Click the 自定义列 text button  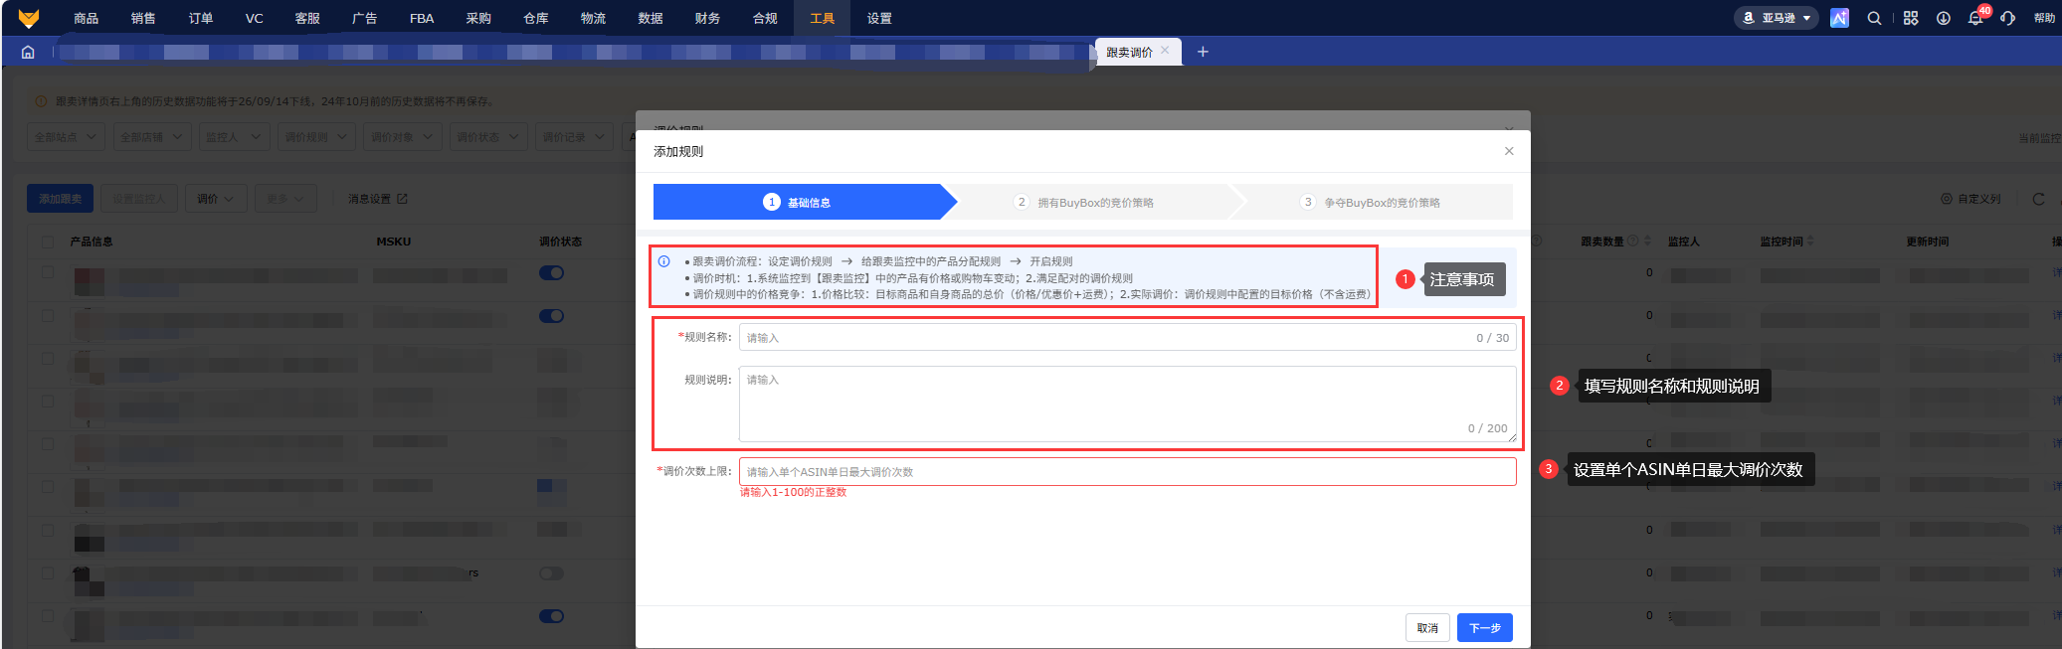1979,199
